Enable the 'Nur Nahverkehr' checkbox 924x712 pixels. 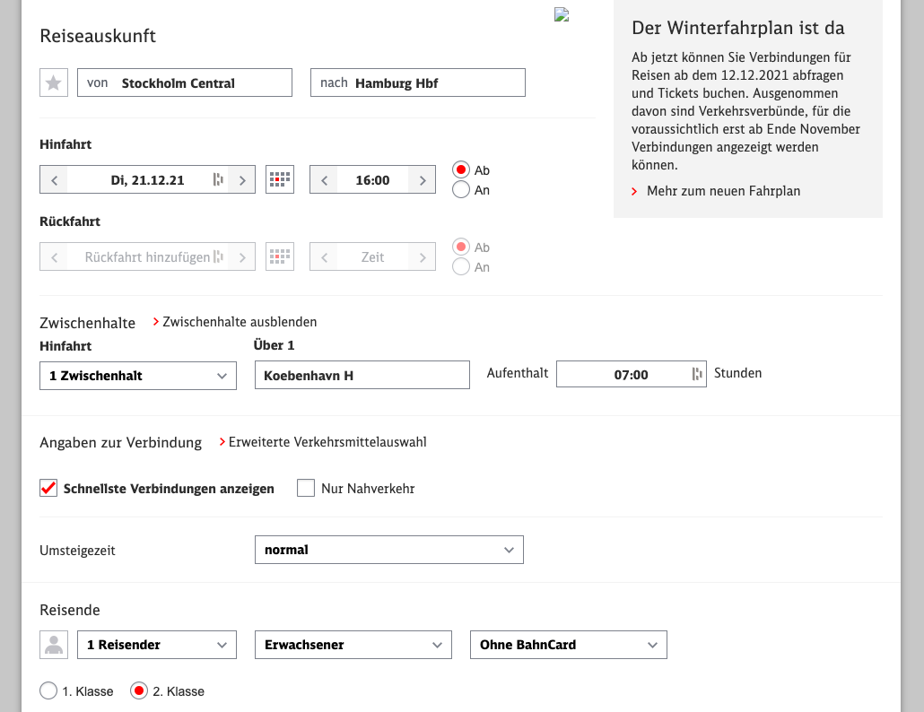pos(306,489)
